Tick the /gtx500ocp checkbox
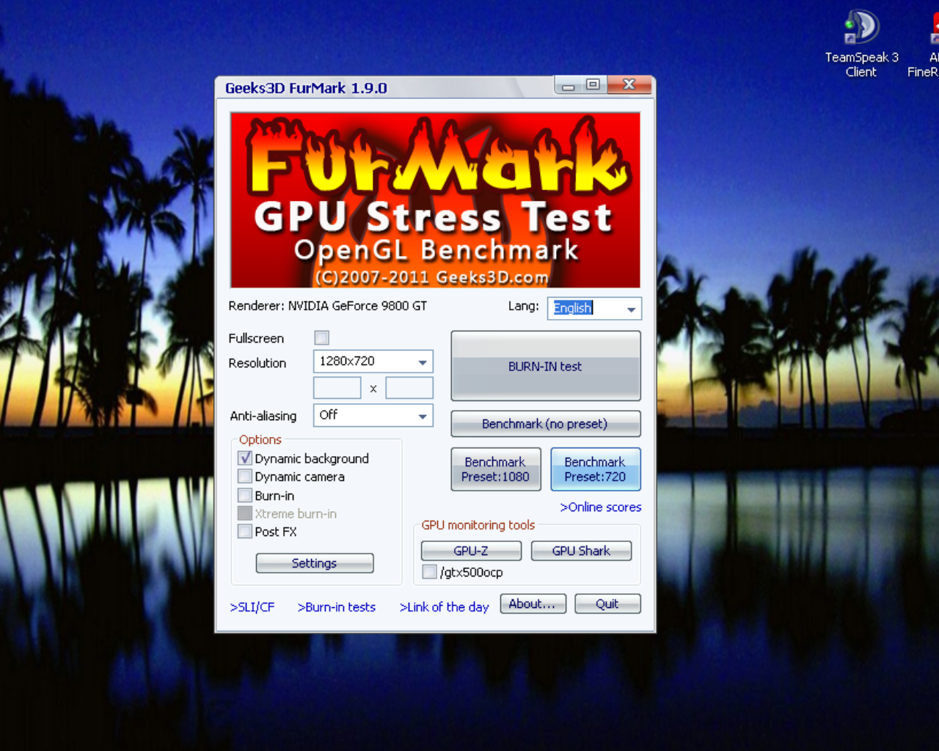 [429, 571]
